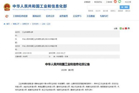
Task: Click the 科技管理 > 标准 category text
Action: point(62,57)
